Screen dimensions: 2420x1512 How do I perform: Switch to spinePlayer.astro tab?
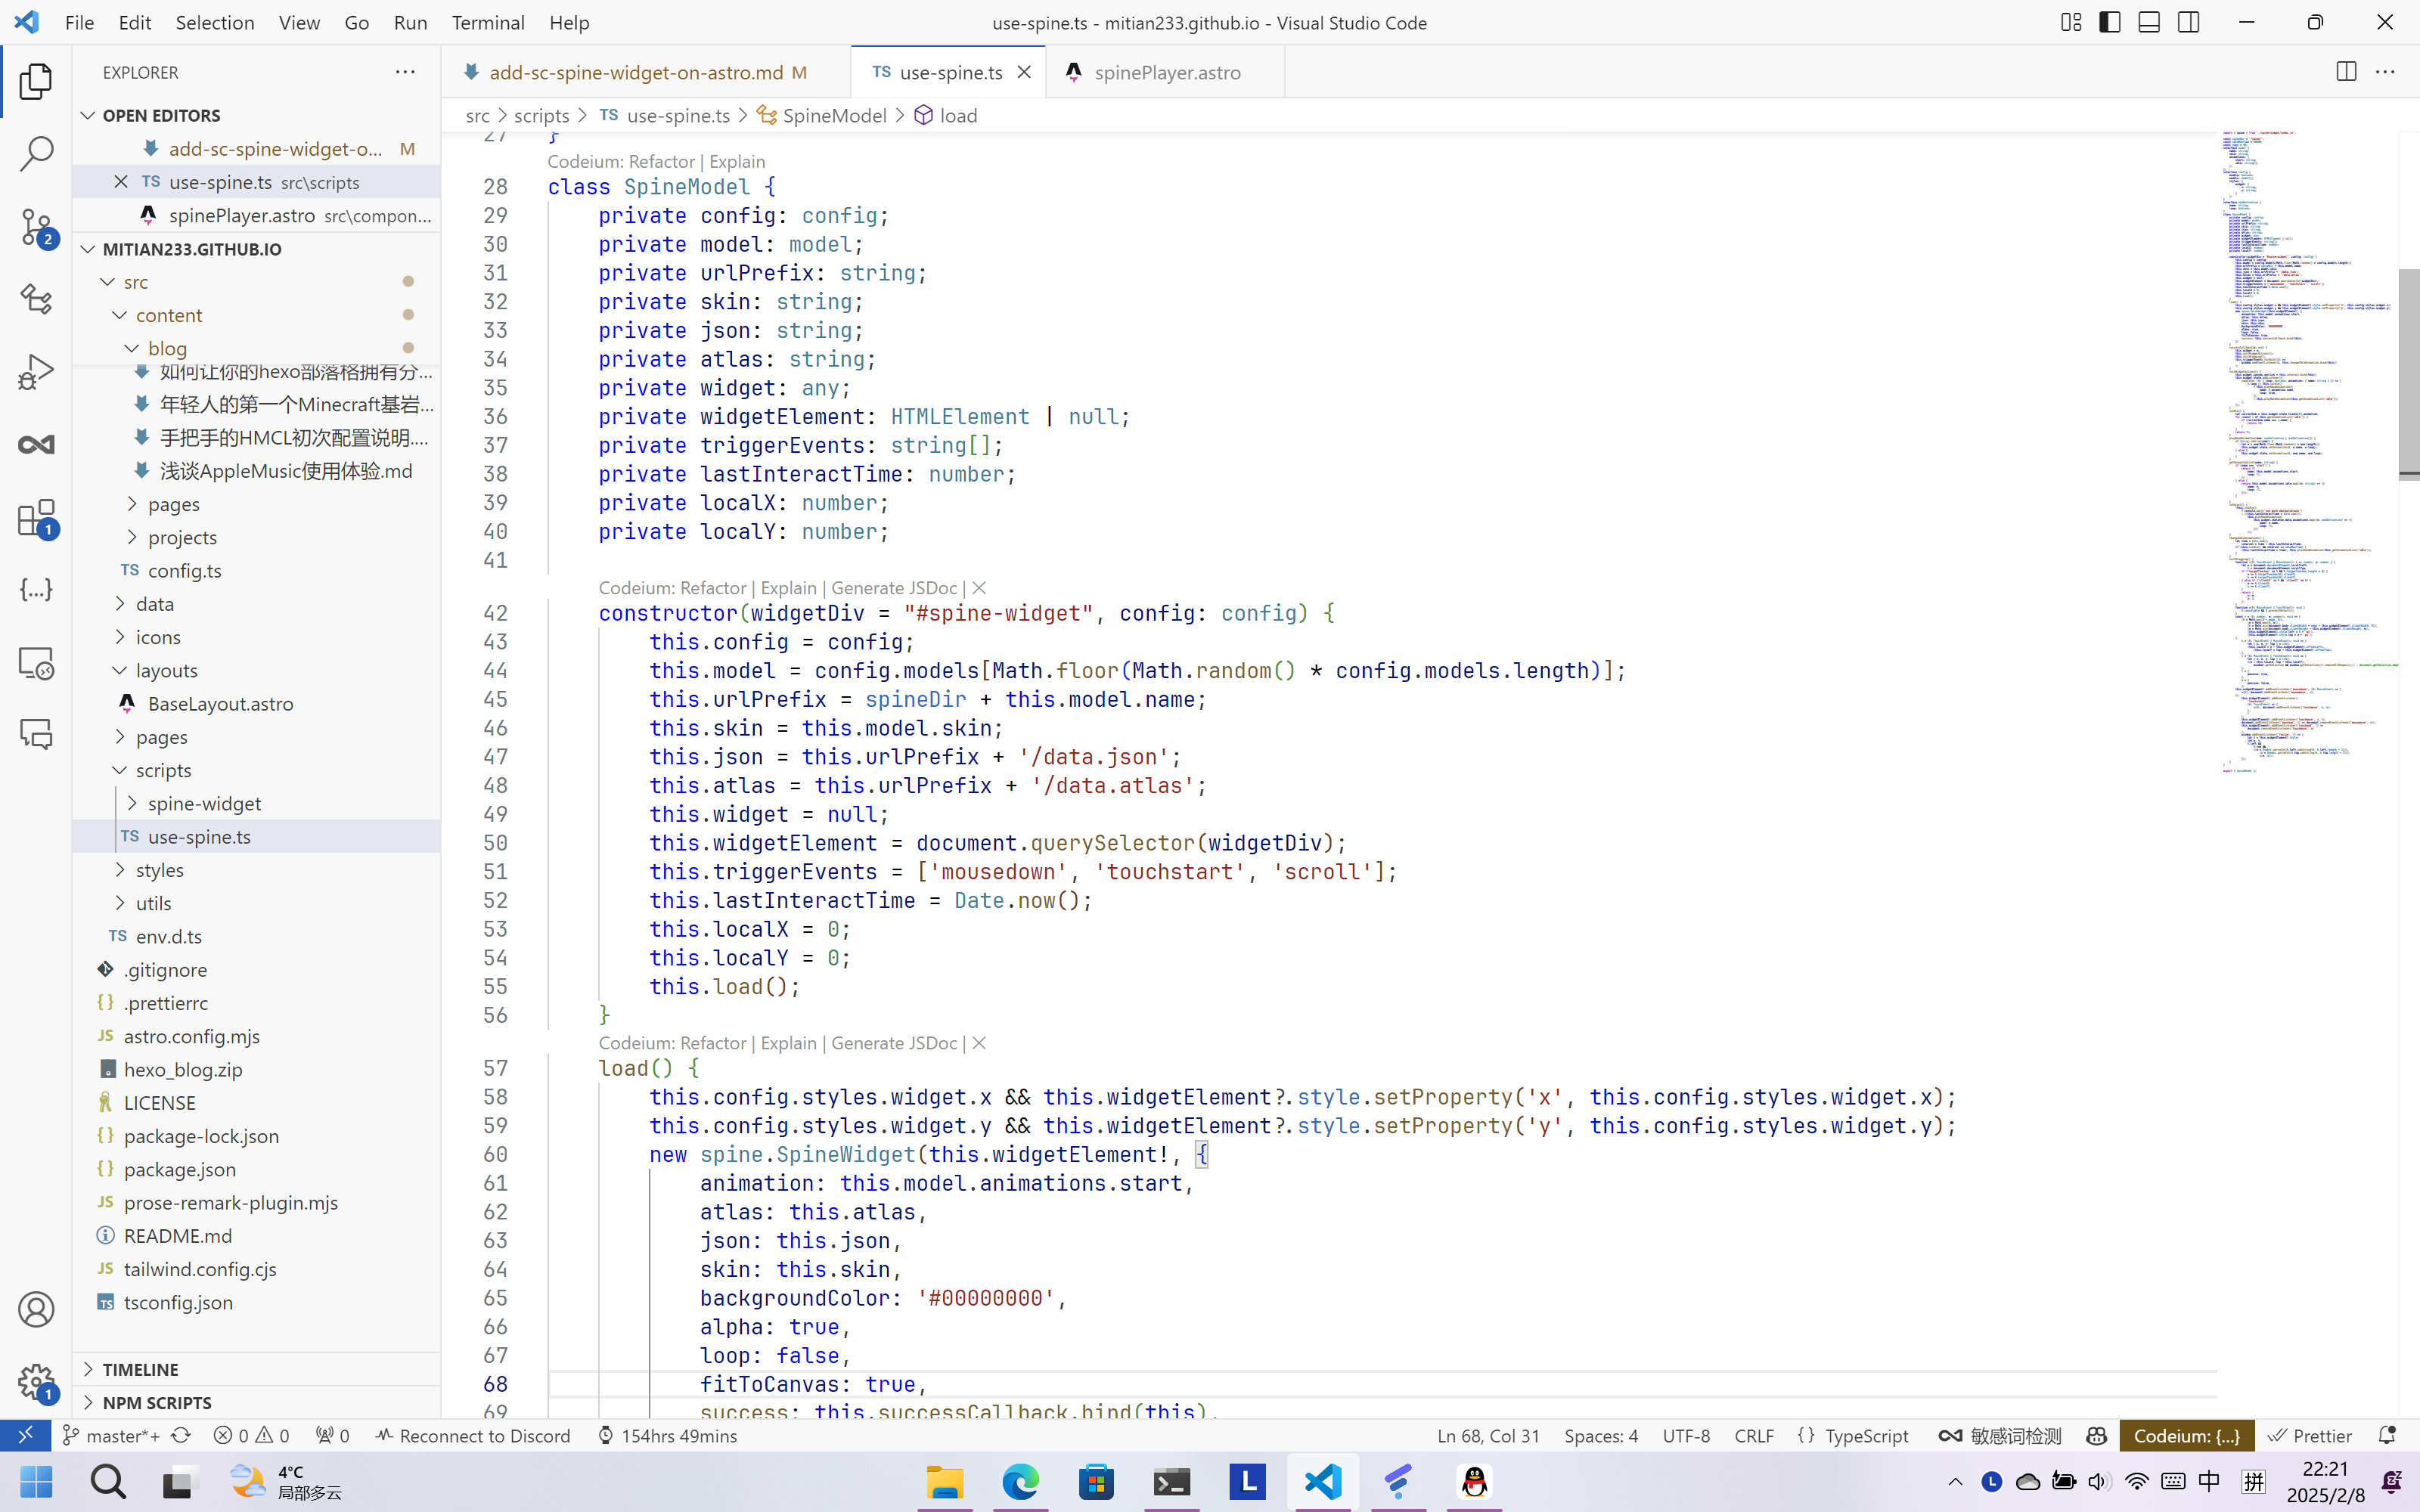[1166, 72]
